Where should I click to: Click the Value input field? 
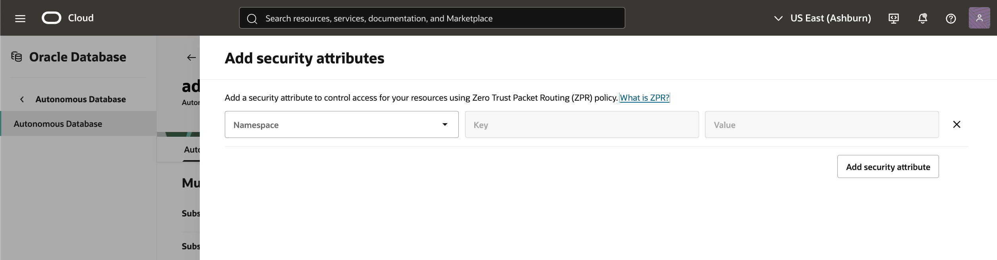tap(822, 124)
